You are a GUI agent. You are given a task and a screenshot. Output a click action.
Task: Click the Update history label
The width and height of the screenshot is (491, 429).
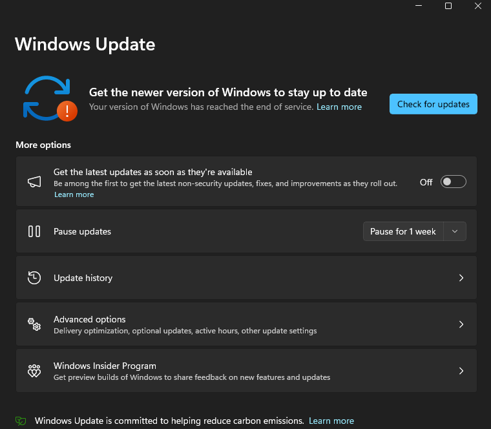coord(83,278)
